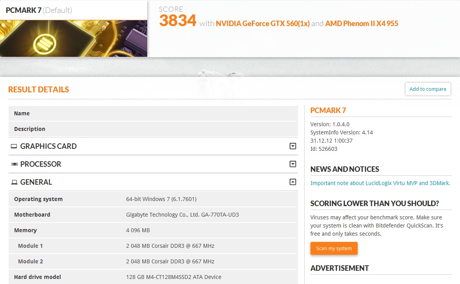This screenshot has height=284, width=460.
Task: Select hard drive M4-CT128M4SSD2 value
Action: coord(174,277)
